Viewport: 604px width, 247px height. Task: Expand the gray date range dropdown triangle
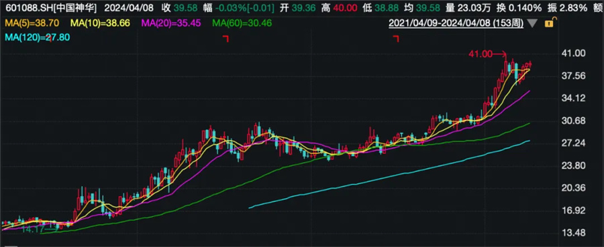point(532,23)
